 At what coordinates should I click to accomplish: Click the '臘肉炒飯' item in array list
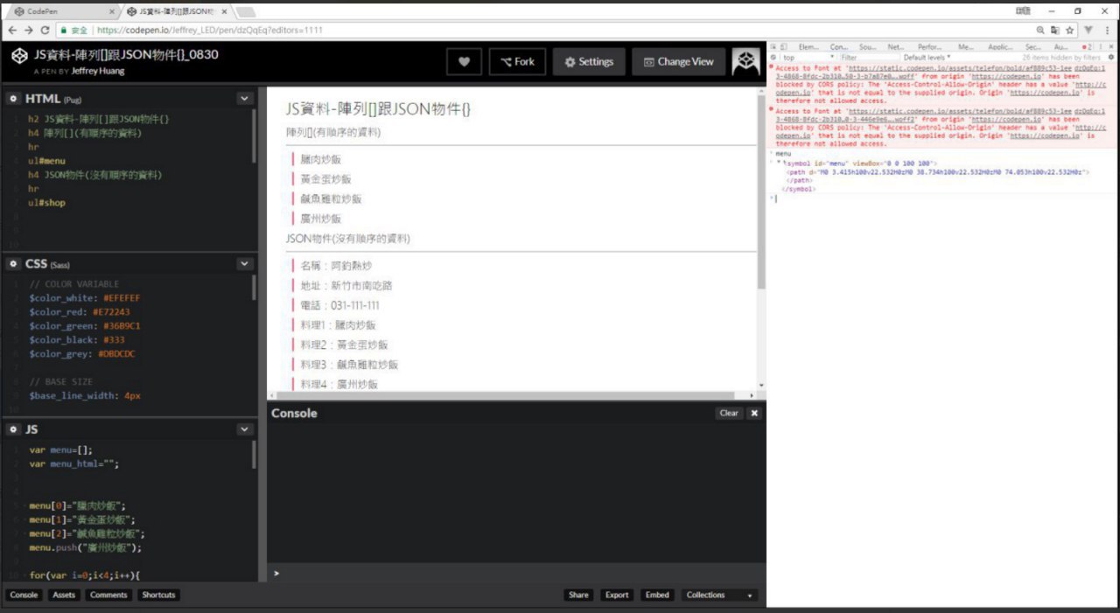[x=320, y=160]
